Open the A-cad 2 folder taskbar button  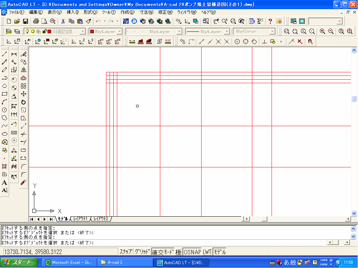click(x=125, y=262)
